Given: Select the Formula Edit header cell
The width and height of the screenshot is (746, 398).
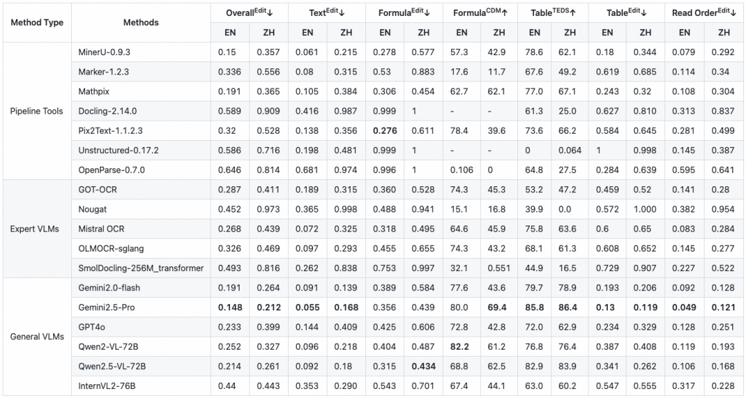Looking at the screenshot, I should coord(404,12).
